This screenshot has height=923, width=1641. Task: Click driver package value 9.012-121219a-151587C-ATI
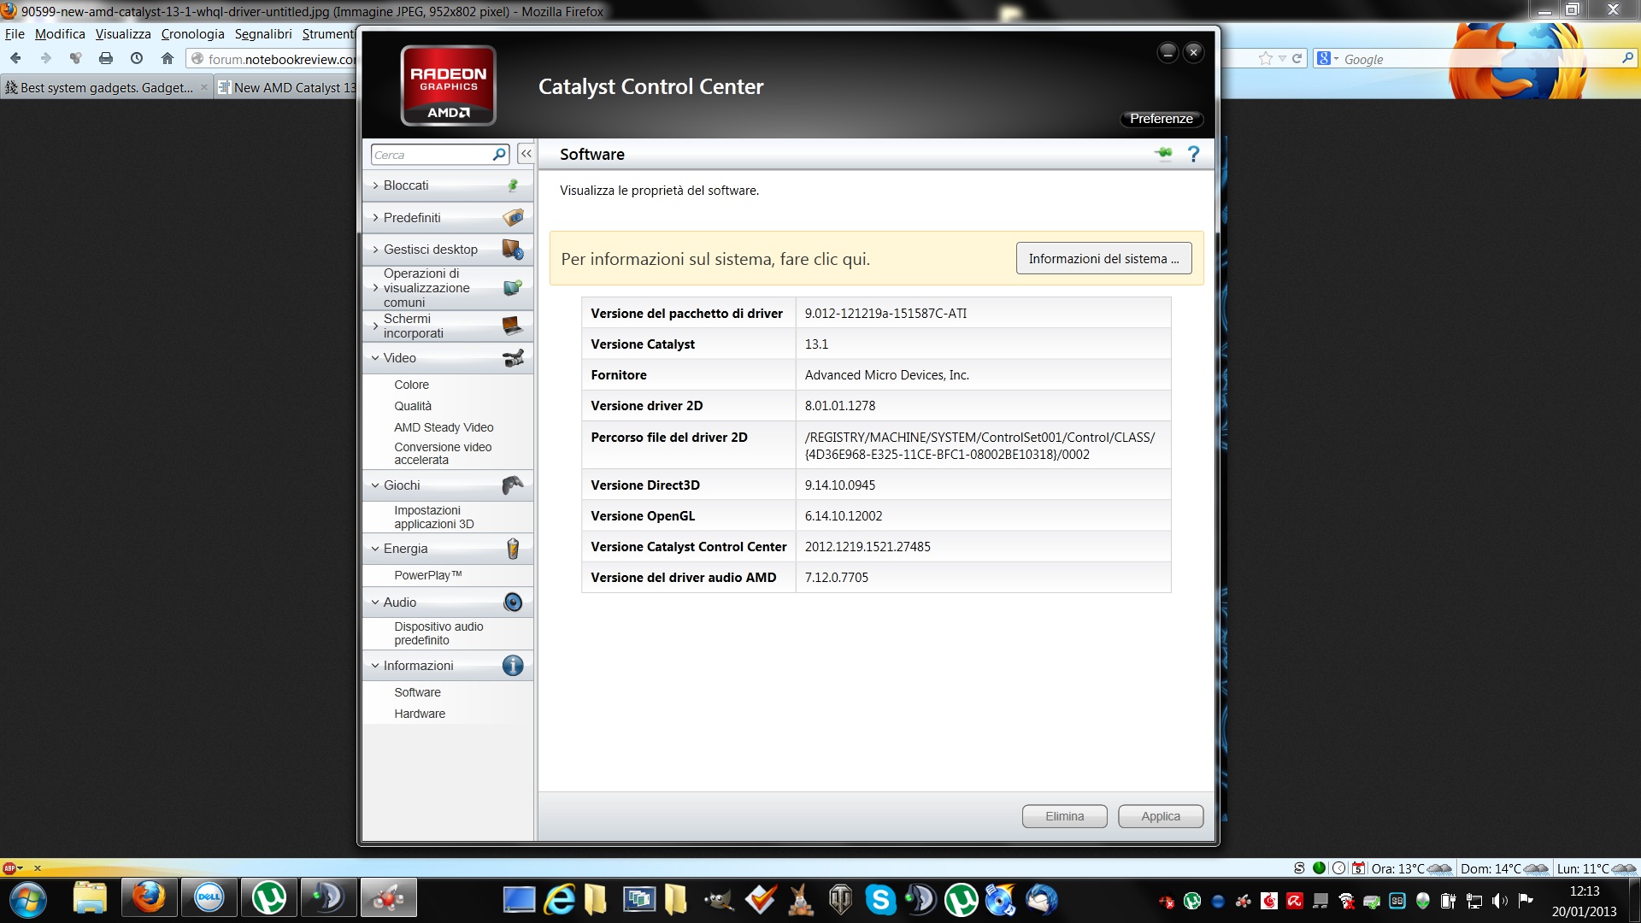885,313
